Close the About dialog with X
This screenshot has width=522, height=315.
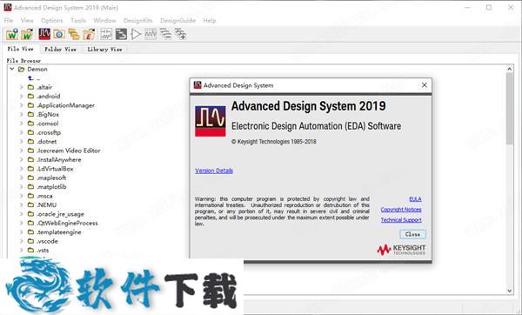coord(425,85)
